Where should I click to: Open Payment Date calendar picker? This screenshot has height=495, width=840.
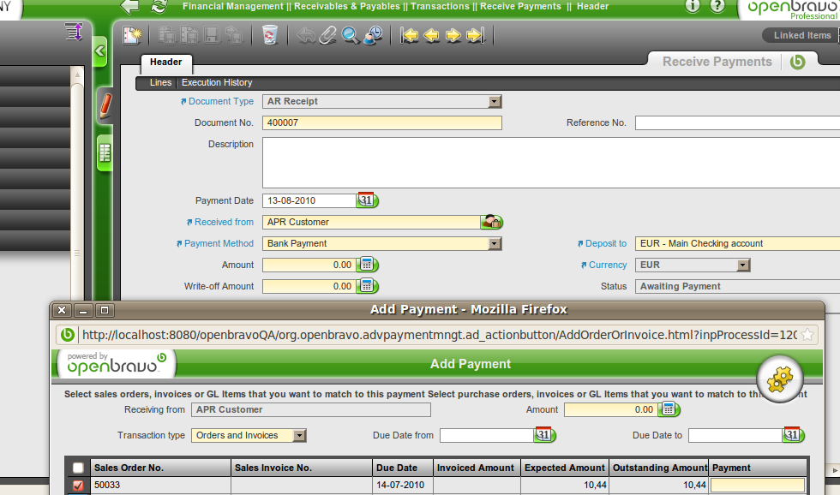368,200
